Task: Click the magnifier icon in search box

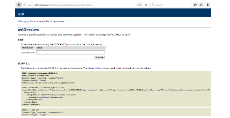Action: [x=153, y=5]
